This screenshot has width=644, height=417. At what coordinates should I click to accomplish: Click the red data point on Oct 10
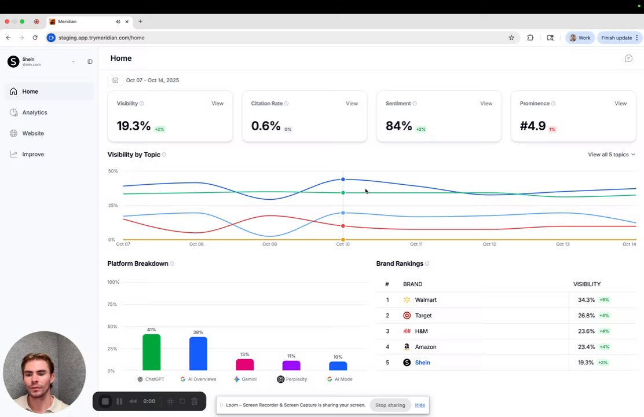click(343, 226)
